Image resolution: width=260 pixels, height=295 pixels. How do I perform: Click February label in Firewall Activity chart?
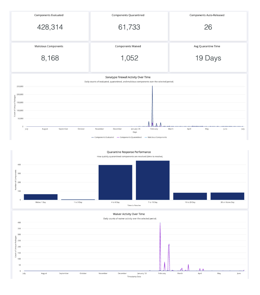tap(154, 129)
